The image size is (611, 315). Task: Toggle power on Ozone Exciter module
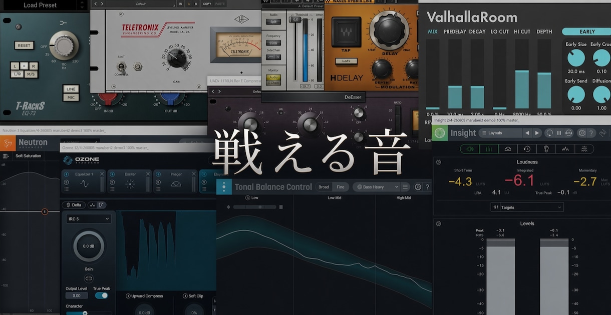(x=112, y=173)
